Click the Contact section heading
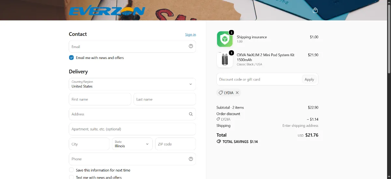This screenshot has height=179, width=391. 78,34
